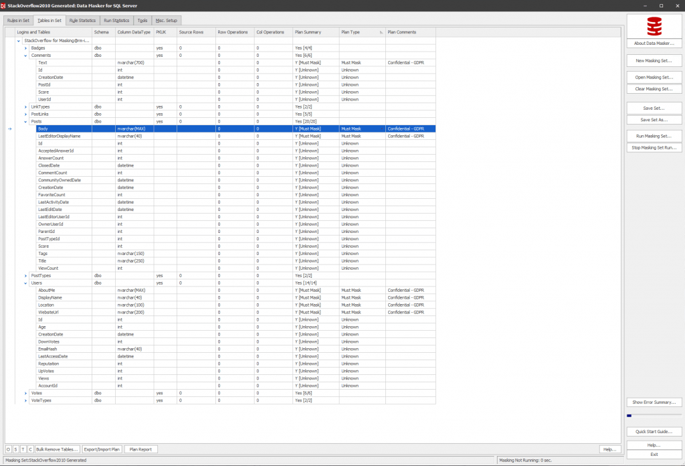The height and width of the screenshot is (466, 685).
Task: Expand the Votes table node
Action: click(25, 393)
